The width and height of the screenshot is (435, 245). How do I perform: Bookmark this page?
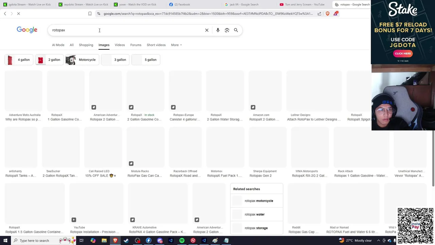click(x=90, y=14)
